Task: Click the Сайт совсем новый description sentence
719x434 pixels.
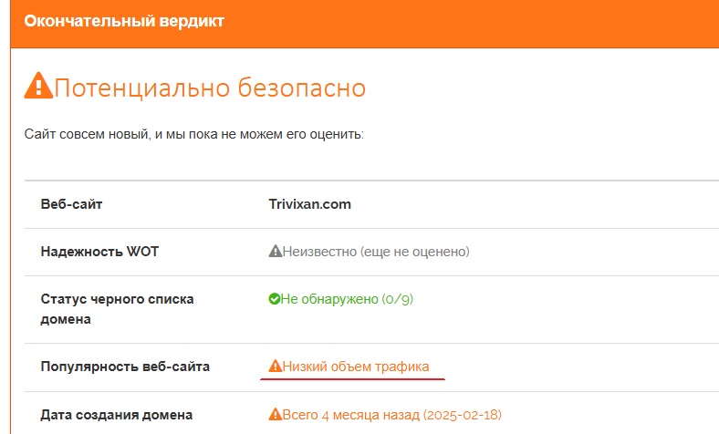Action: point(194,134)
